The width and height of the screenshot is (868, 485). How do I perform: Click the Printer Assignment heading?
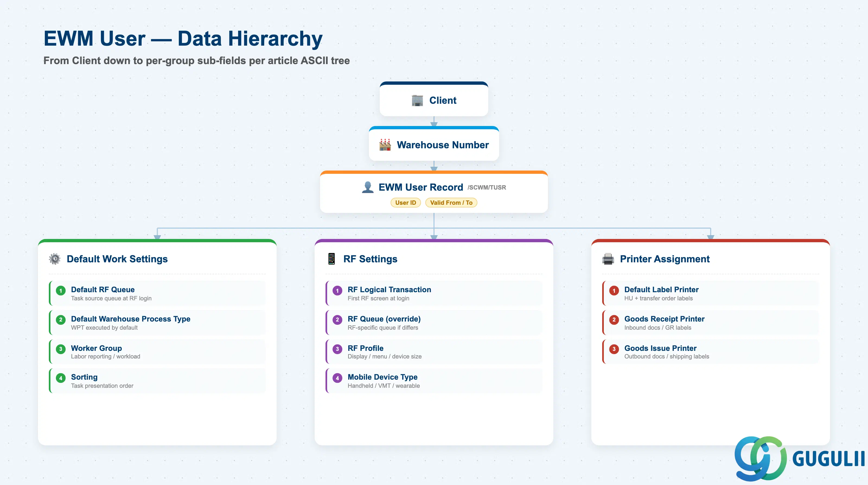tap(665, 259)
